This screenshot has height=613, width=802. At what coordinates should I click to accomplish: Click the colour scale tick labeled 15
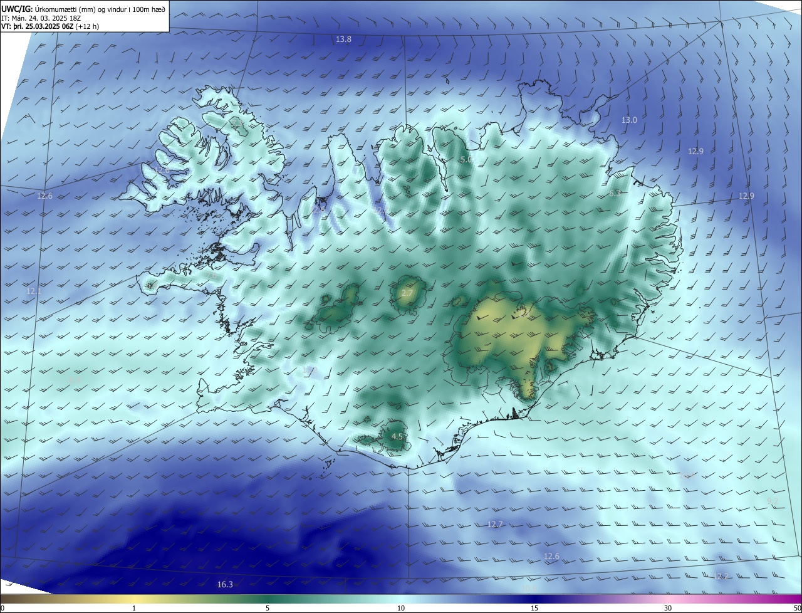(534, 608)
